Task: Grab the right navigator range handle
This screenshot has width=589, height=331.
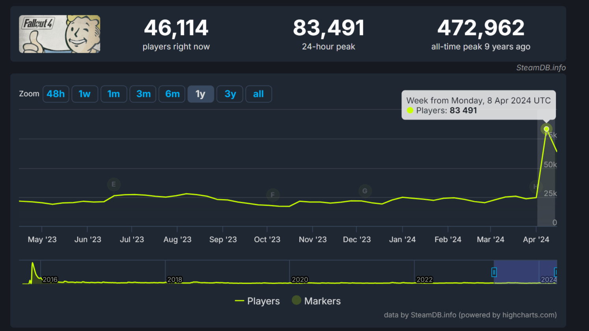Action: tap(556, 272)
